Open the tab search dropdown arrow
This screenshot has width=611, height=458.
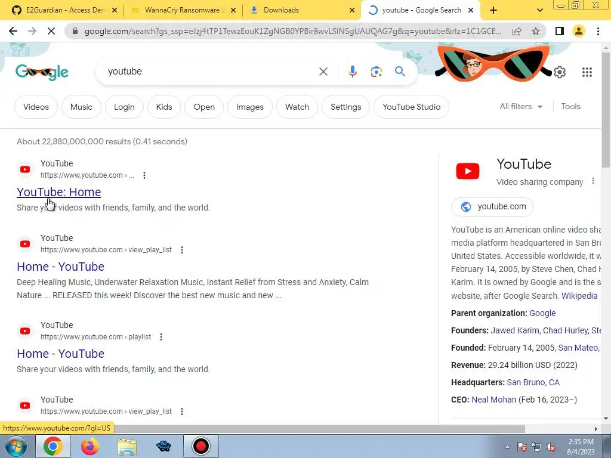click(x=539, y=10)
